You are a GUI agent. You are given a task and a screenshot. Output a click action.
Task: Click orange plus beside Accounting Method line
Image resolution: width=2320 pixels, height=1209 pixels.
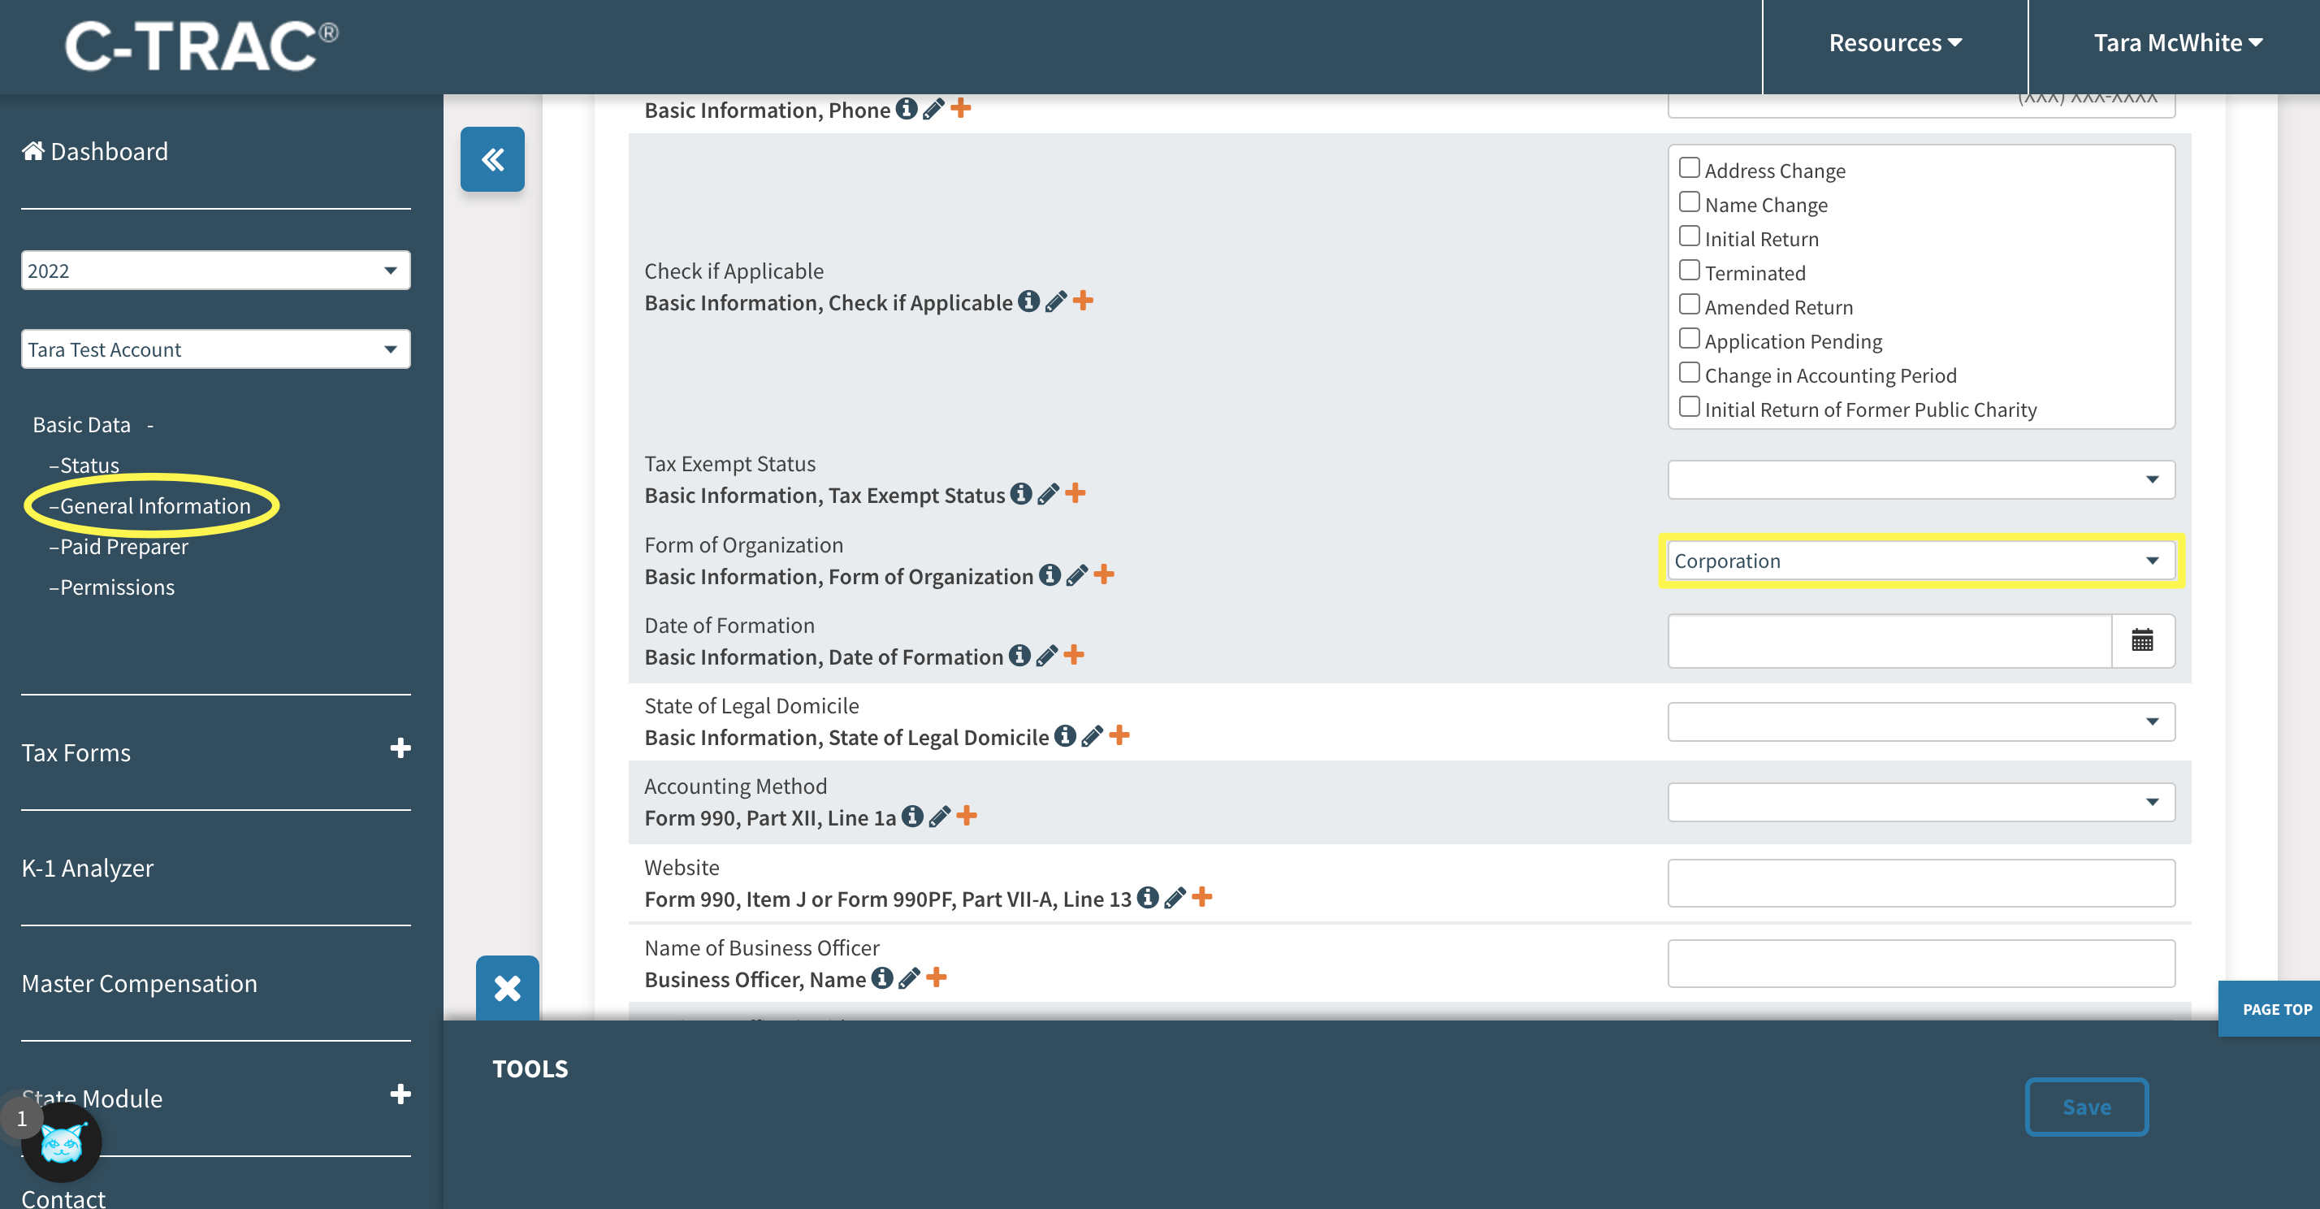(967, 817)
